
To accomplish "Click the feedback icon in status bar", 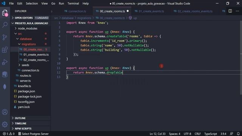I will 231,134.
